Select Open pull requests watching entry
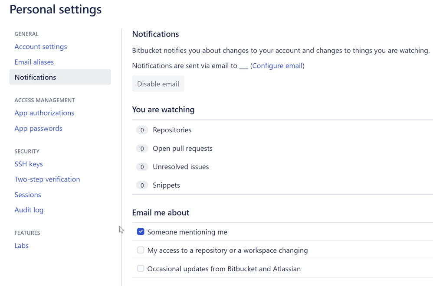Image resolution: width=433 pixels, height=286 pixels. click(182, 149)
